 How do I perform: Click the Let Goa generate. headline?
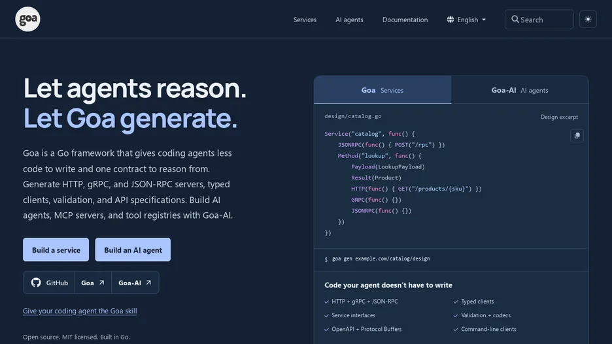[130, 118]
